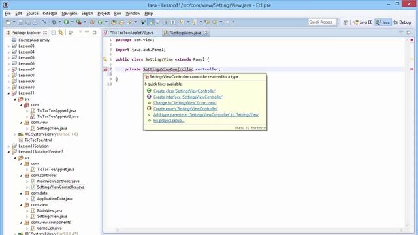This screenshot has height=235, width=418.
Task: Expand JRE System Library [JavaSE-1.8]
Action: click(15, 134)
